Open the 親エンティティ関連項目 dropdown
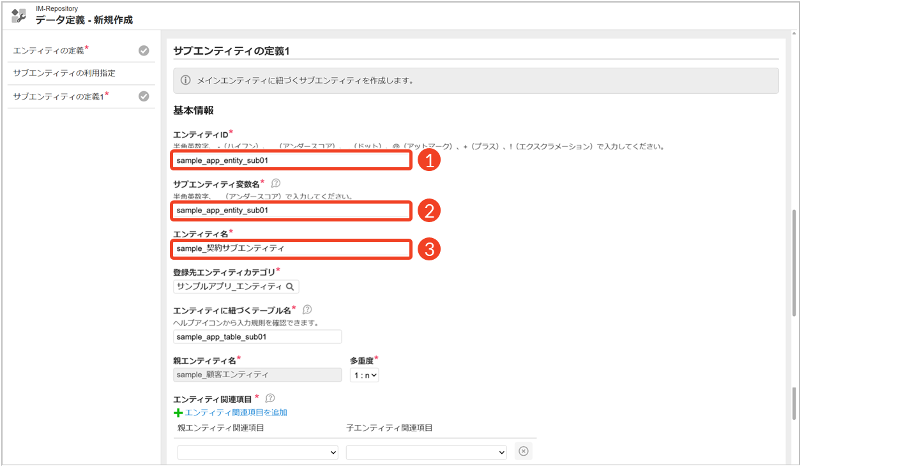 point(257,452)
